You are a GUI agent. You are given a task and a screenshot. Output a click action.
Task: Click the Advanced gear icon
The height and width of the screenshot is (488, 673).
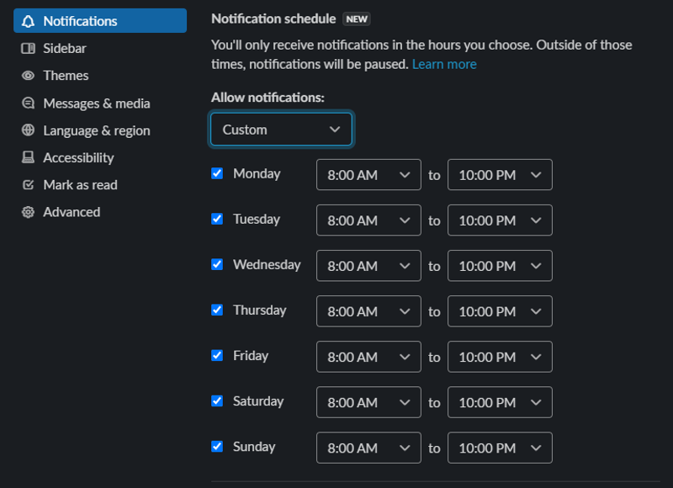[x=29, y=212]
